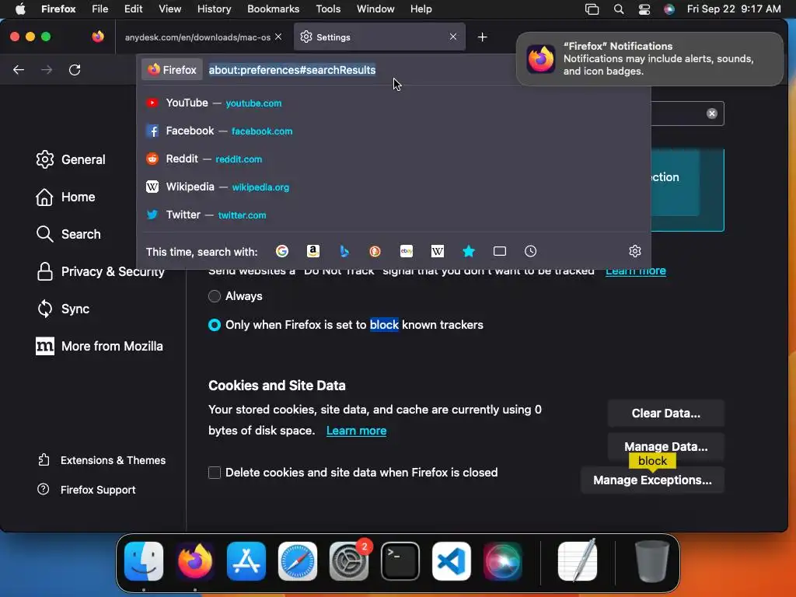Screen dimensions: 796x597
Task: Open the Bookmarks menu
Action: pos(273,9)
